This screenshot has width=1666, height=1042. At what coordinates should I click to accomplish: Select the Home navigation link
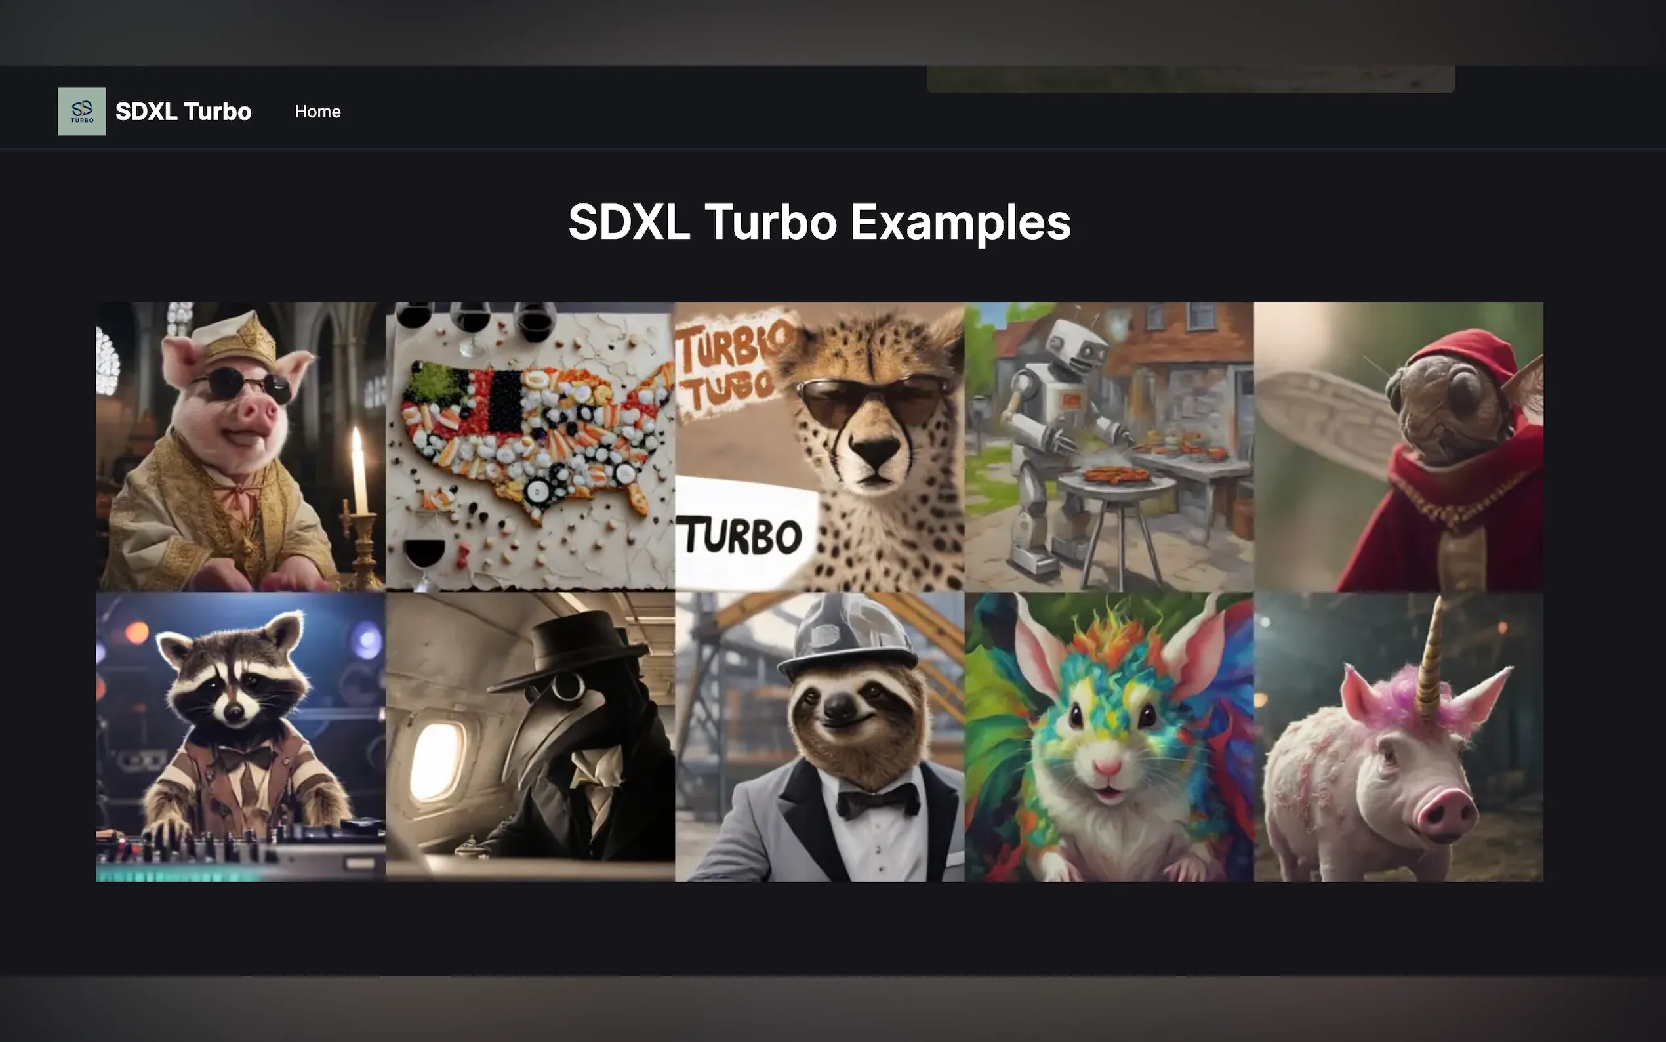coord(317,111)
